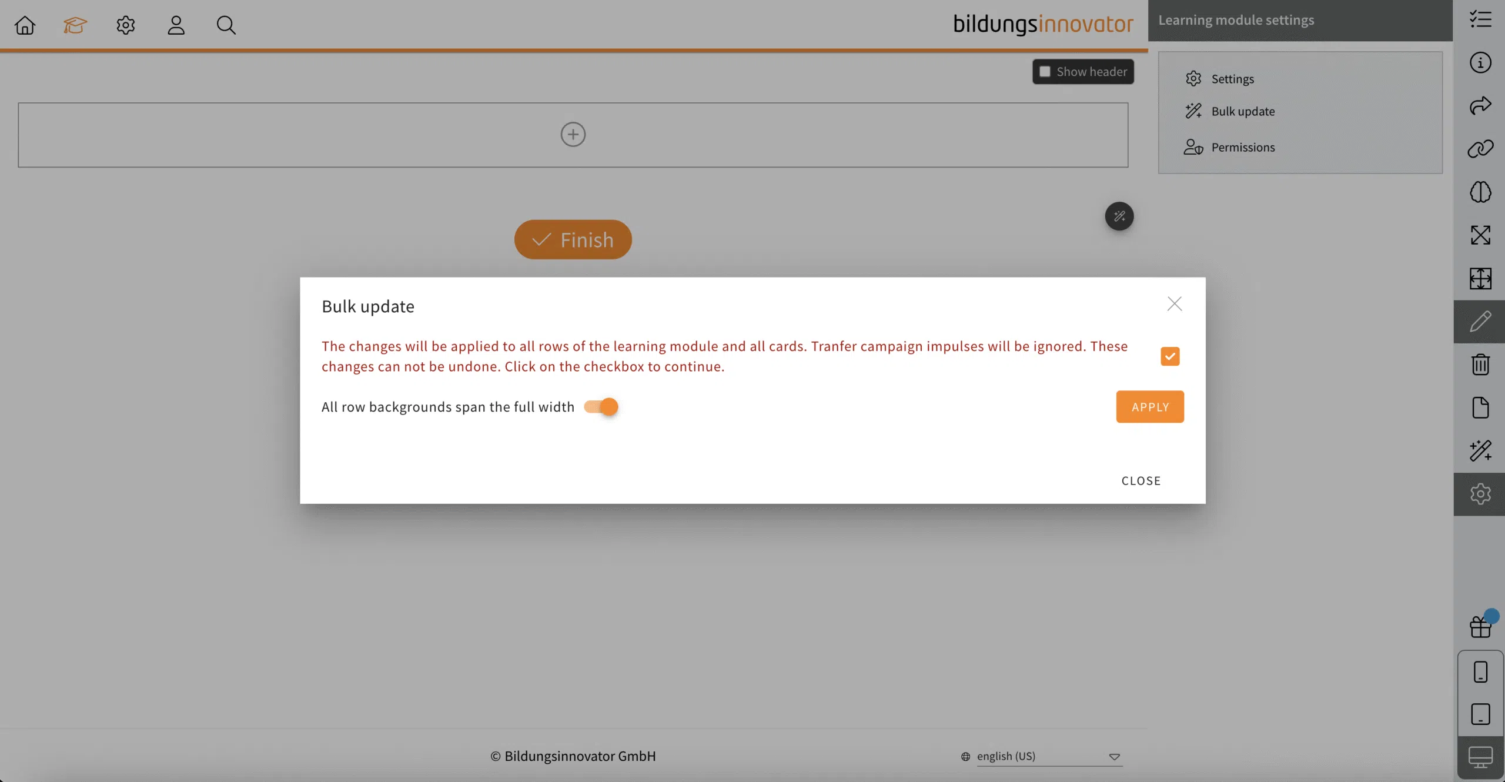This screenshot has height=782, width=1505.
Task: Click the search magnifier icon
Action: click(226, 25)
